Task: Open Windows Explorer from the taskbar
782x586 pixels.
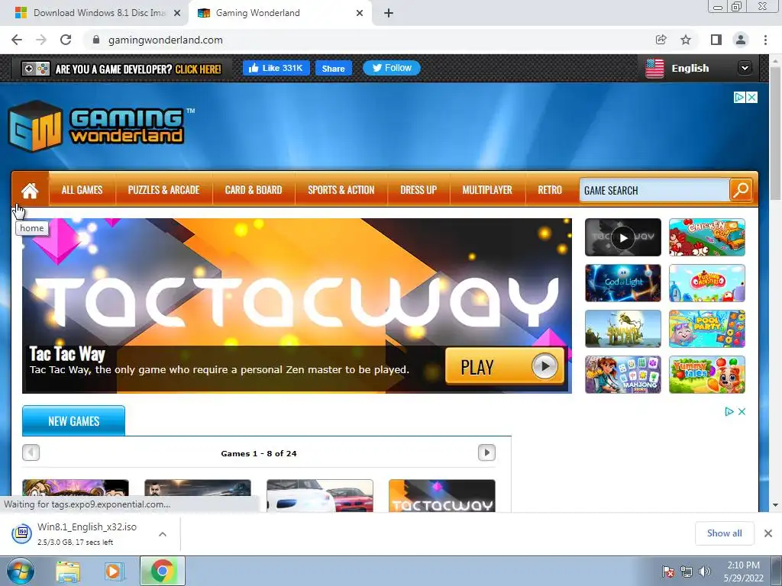Action: [x=68, y=571]
